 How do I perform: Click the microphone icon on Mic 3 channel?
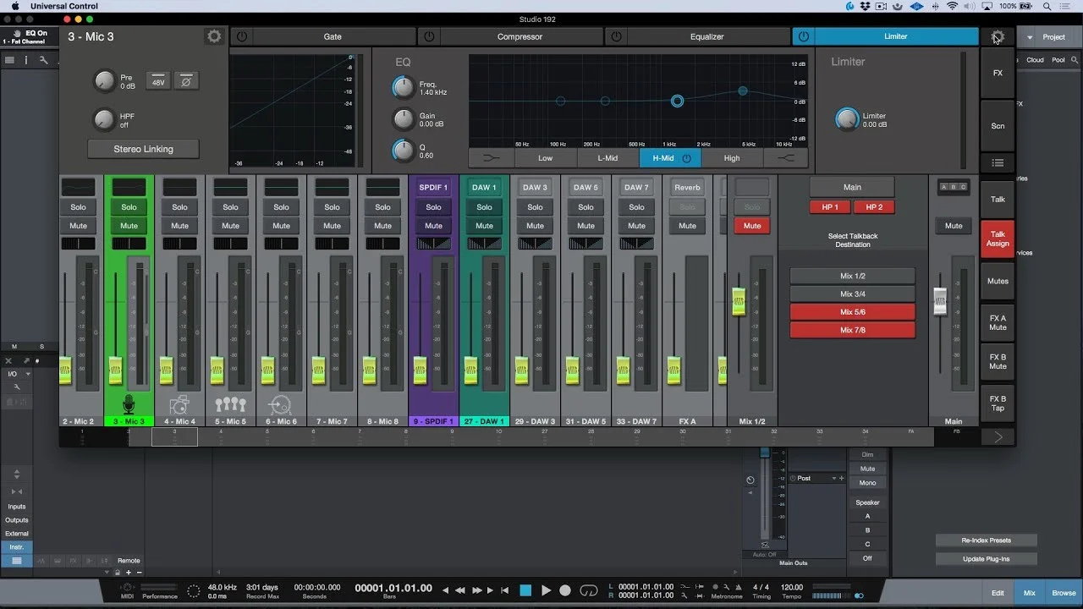pyautogui.click(x=129, y=403)
